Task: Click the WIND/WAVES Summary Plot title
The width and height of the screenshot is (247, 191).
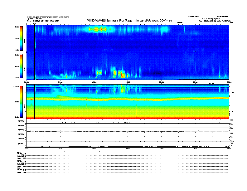Action: (129, 20)
